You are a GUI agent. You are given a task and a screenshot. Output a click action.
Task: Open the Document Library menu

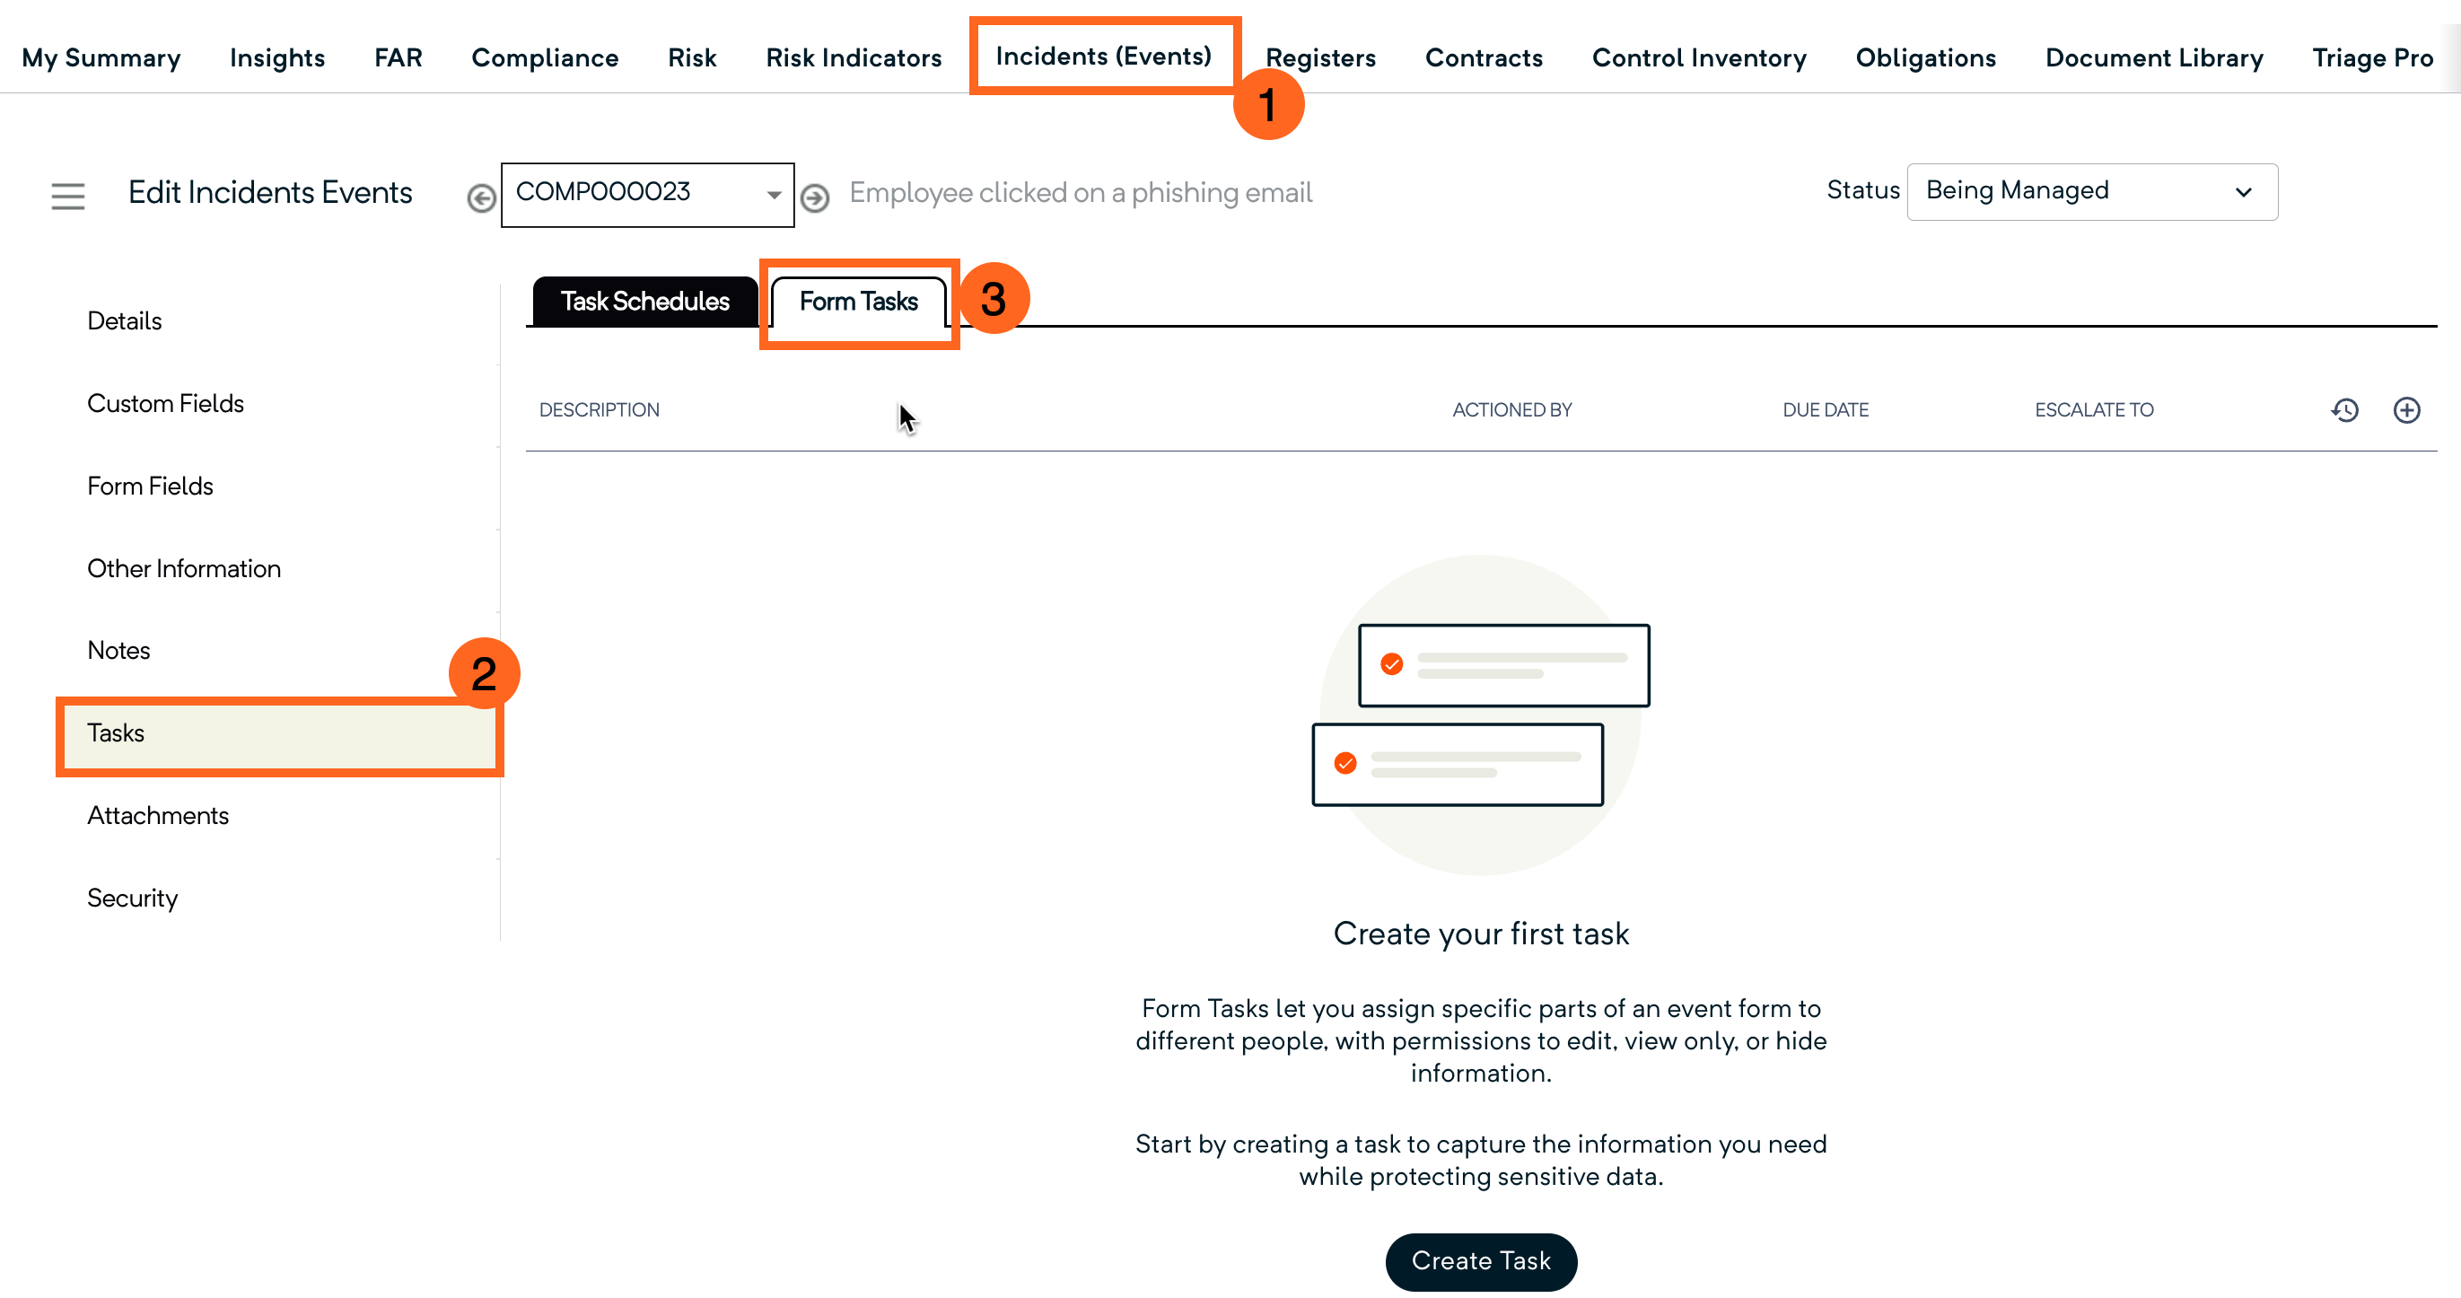(2153, 58)
